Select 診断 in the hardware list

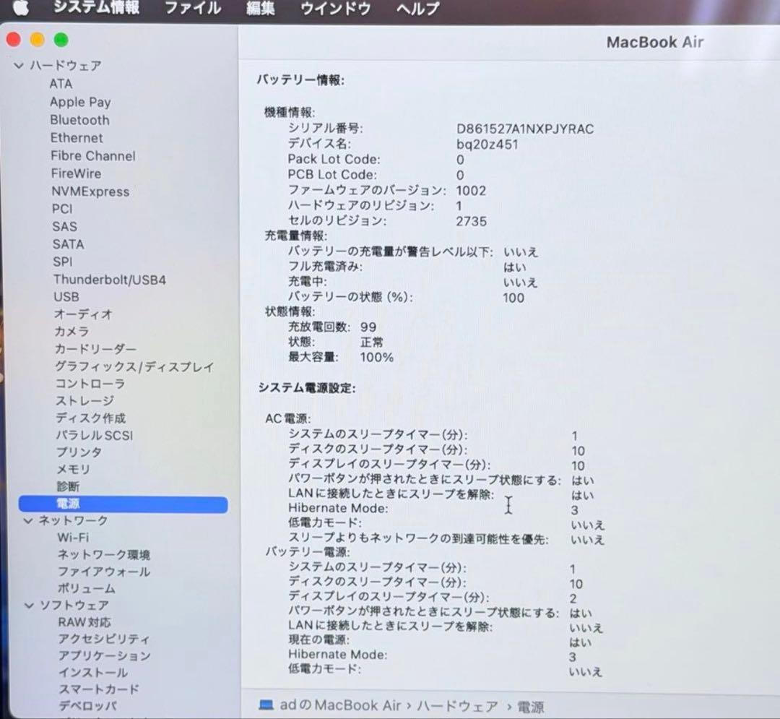pos(67,486)
